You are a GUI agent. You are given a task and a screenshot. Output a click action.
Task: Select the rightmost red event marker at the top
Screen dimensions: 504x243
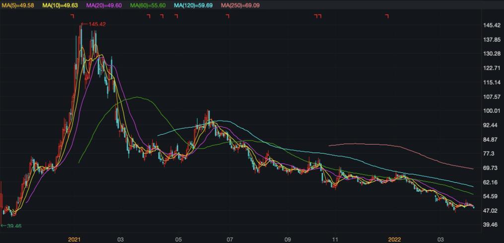pyautogui.click(x=387, y=16)
